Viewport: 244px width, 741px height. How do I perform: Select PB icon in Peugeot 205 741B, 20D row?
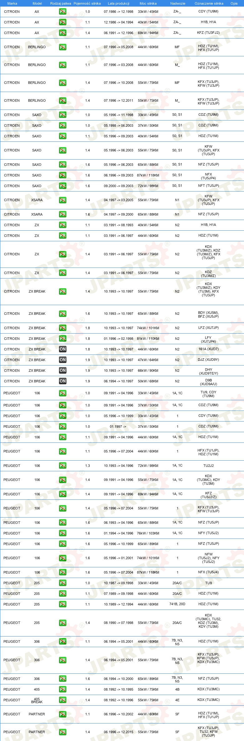(63, 604)
